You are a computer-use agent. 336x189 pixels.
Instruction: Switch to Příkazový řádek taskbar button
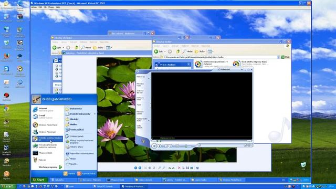pos(120,180)
